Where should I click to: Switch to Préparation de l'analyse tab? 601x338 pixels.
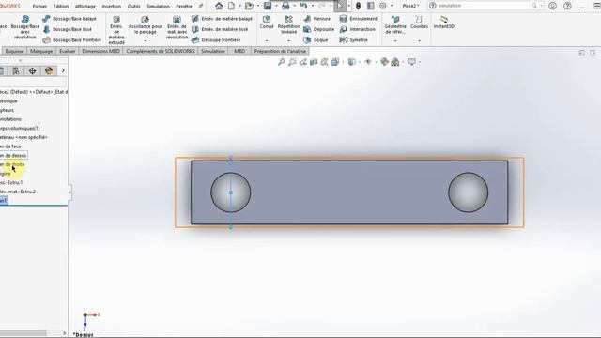pyautogui.click(x=280, y=51)
